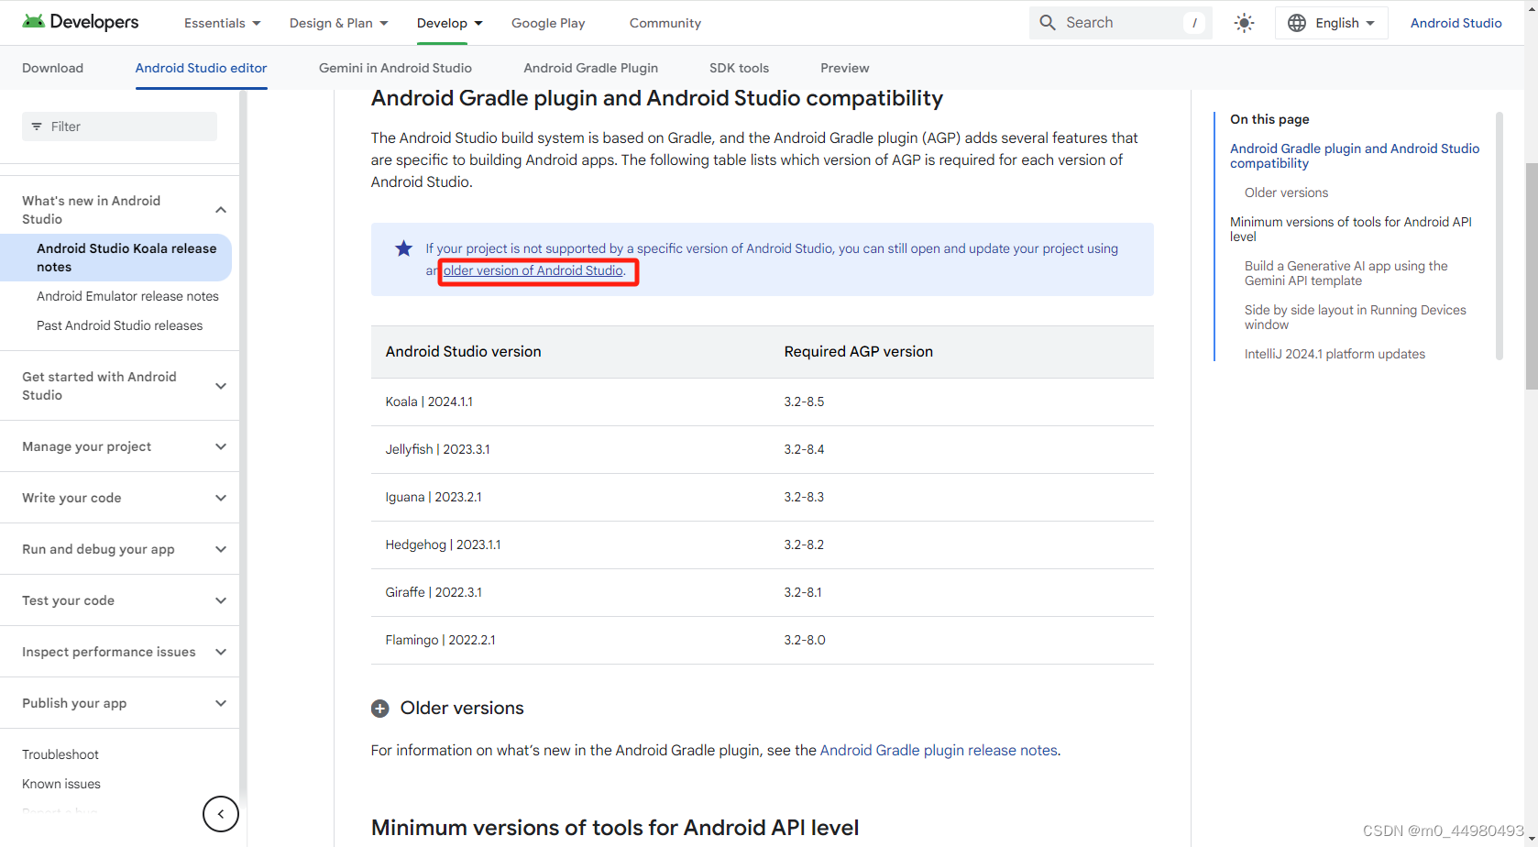1538x847 pixels.
Task: Click the Android Developers logo
Action: [81, 22]
